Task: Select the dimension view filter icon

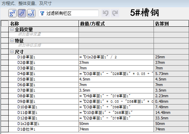Action: [22, 13]
